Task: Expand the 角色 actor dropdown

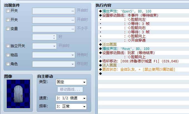Action: coord(54,64)
